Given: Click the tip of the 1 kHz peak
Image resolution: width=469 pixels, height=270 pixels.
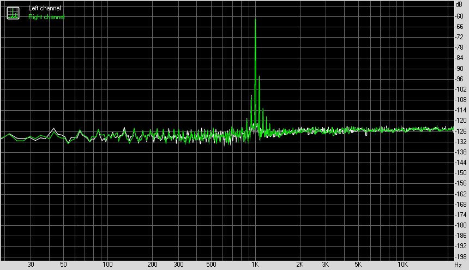Looking at the screenshot, I should (255, 19).
